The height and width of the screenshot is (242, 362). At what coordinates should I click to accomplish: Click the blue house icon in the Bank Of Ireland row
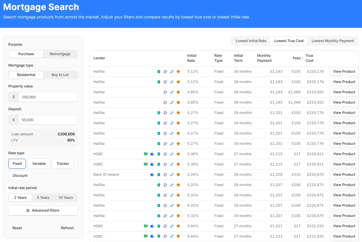[x=152, y=175]
